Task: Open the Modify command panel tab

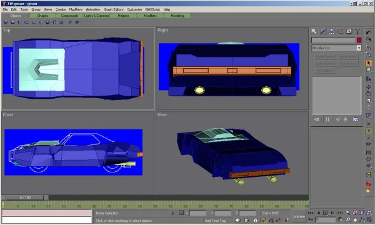Action: pyautogui.click(x=322, y=31)
